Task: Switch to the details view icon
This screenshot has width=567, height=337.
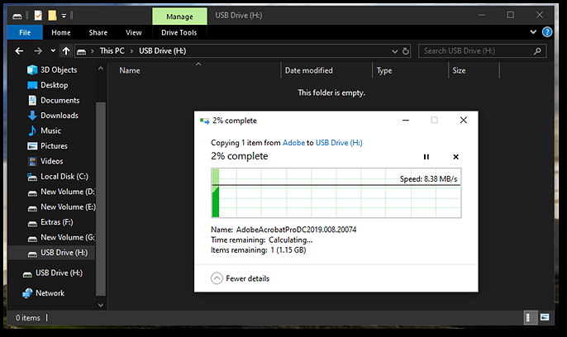Action: click(529, 317)
